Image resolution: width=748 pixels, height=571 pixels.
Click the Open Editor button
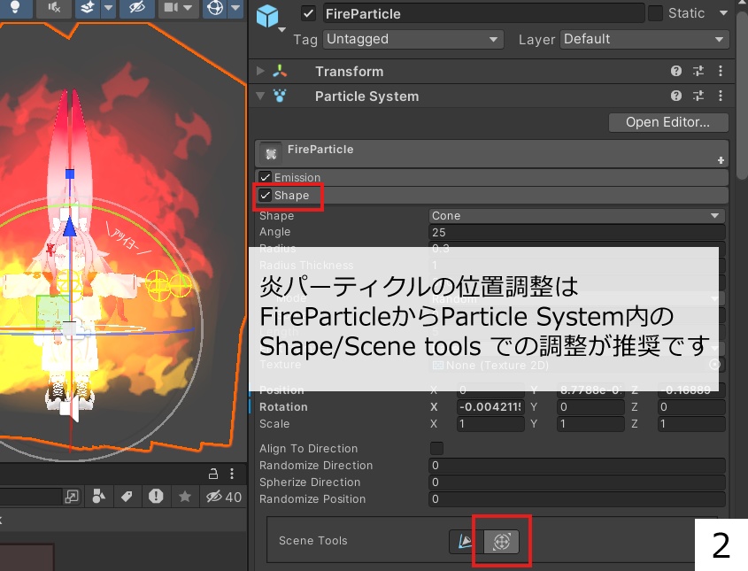tap(668, 122)
